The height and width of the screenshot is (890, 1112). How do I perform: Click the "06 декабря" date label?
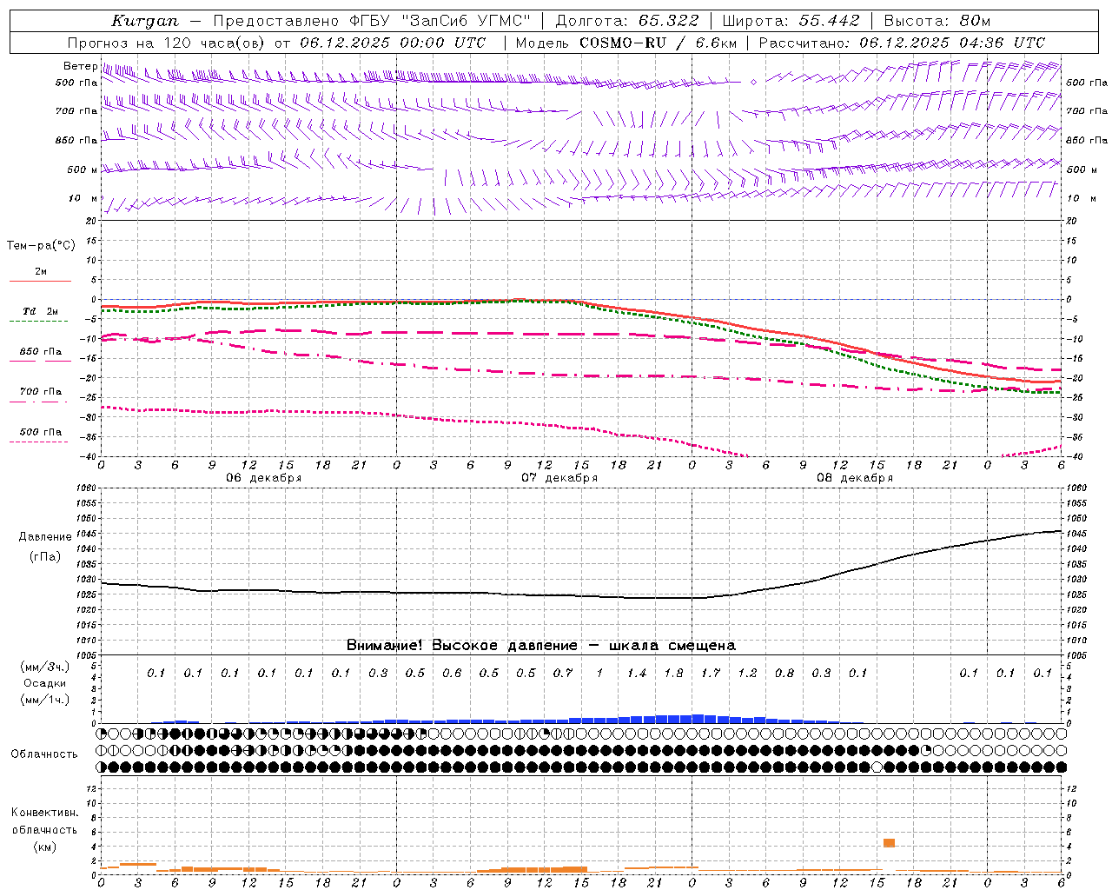(264, 478)
